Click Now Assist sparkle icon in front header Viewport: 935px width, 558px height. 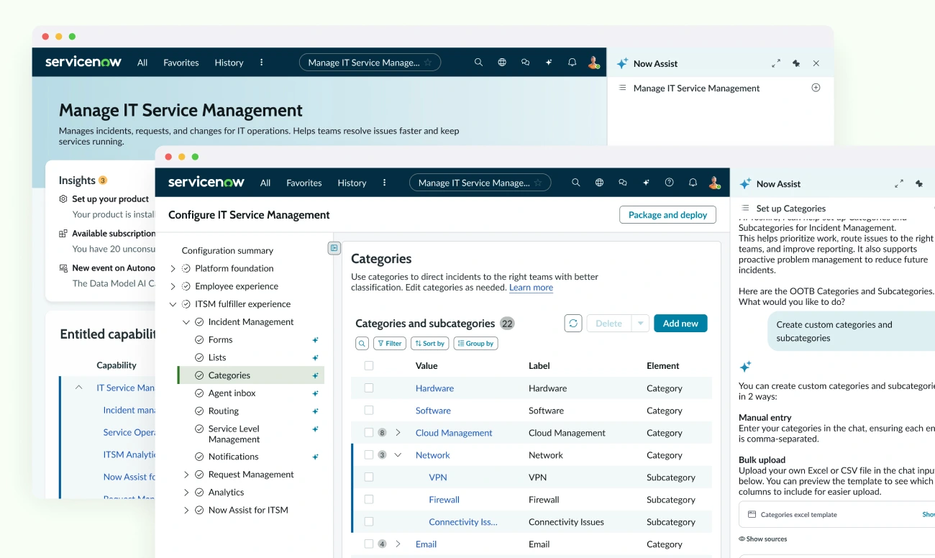(646, 183)
